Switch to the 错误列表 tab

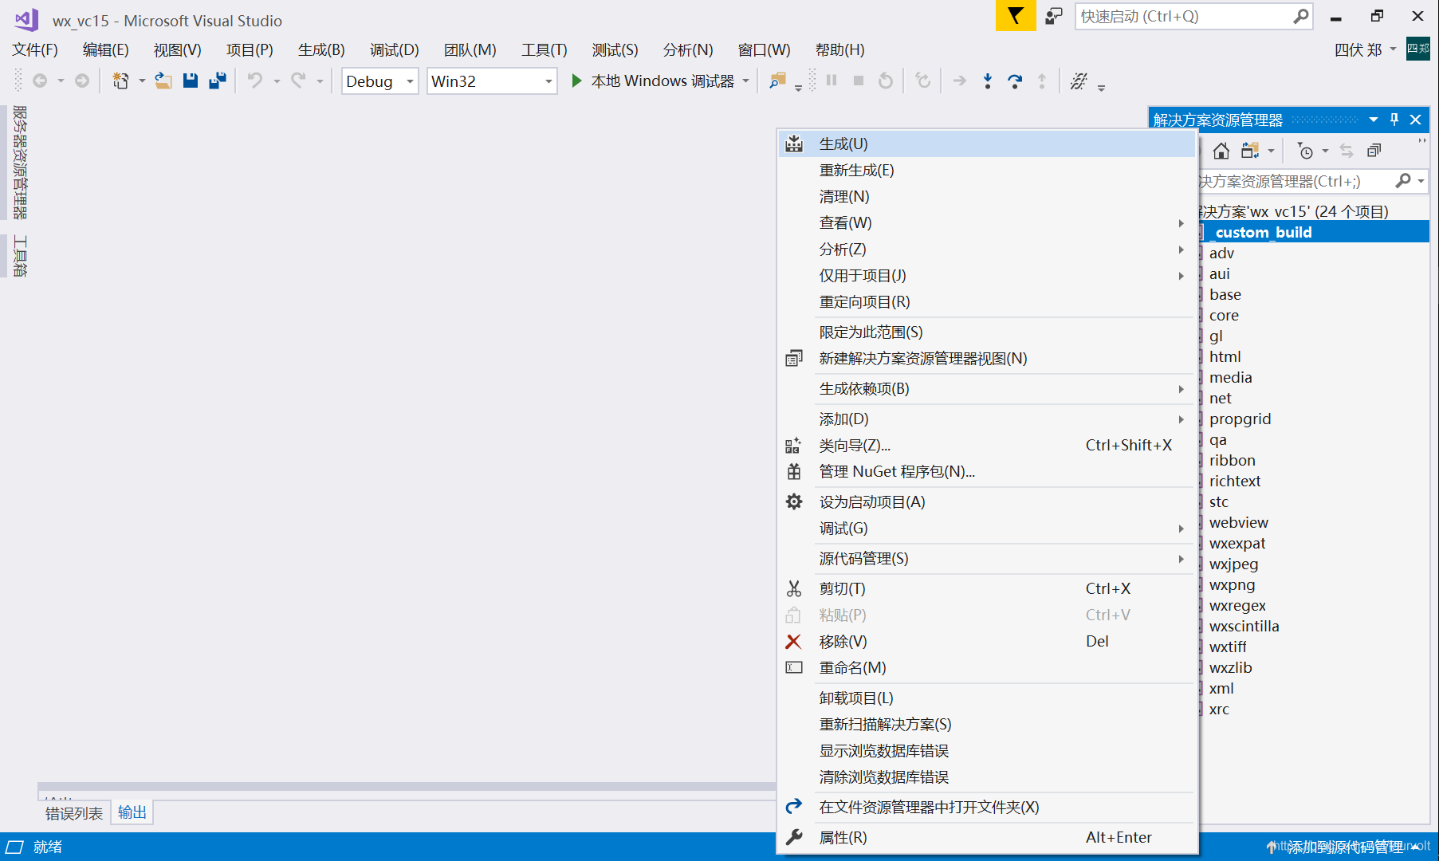(x=73, y=812)
